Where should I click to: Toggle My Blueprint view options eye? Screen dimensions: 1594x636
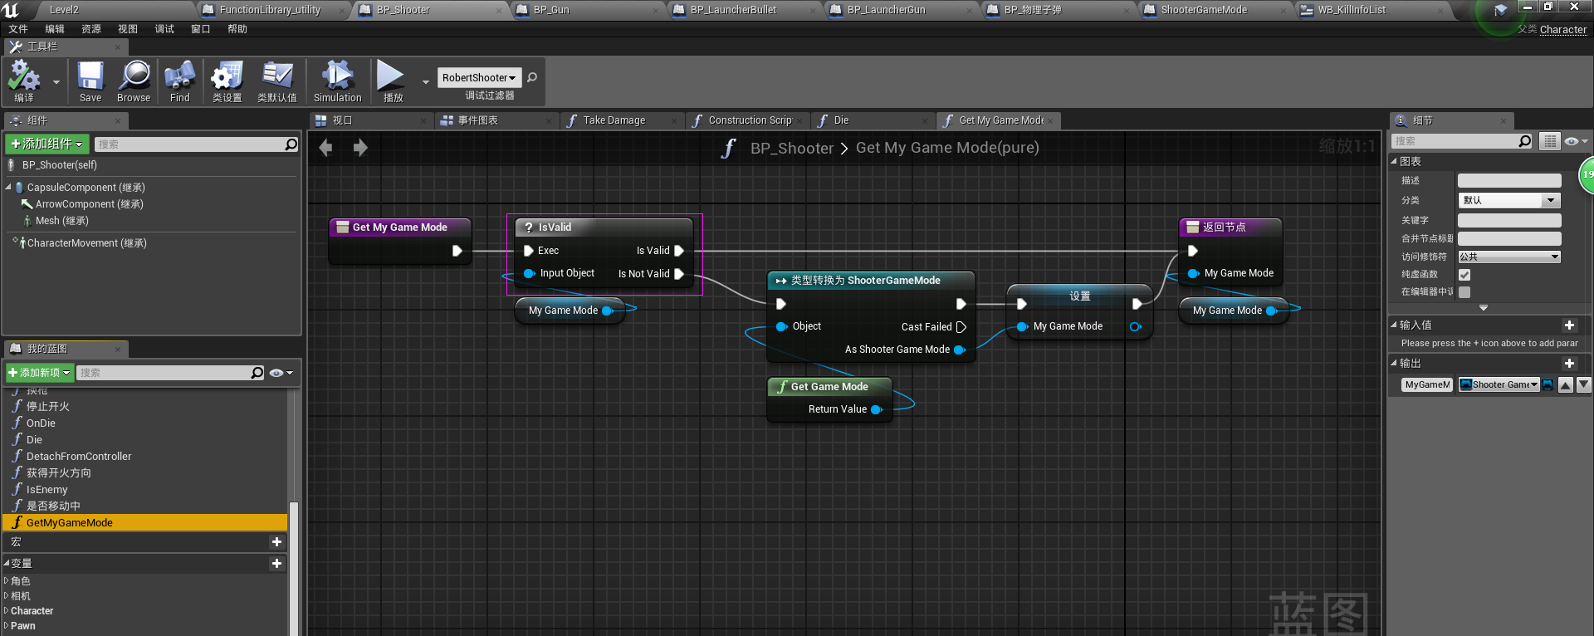281,373
